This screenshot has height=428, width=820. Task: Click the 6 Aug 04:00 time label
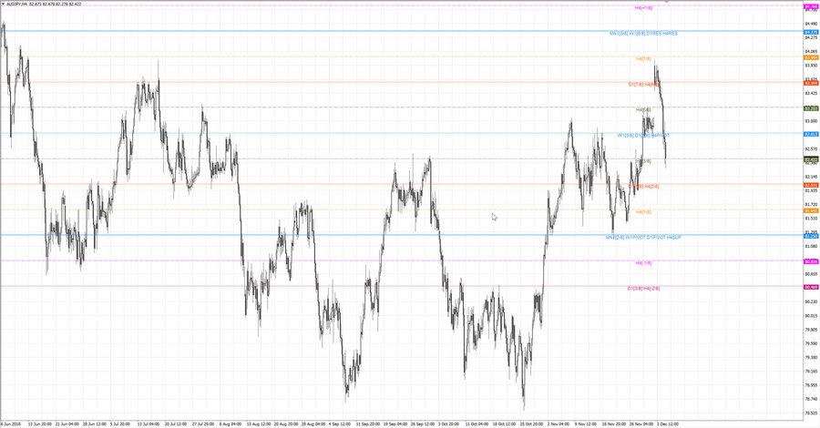point(231,423)
